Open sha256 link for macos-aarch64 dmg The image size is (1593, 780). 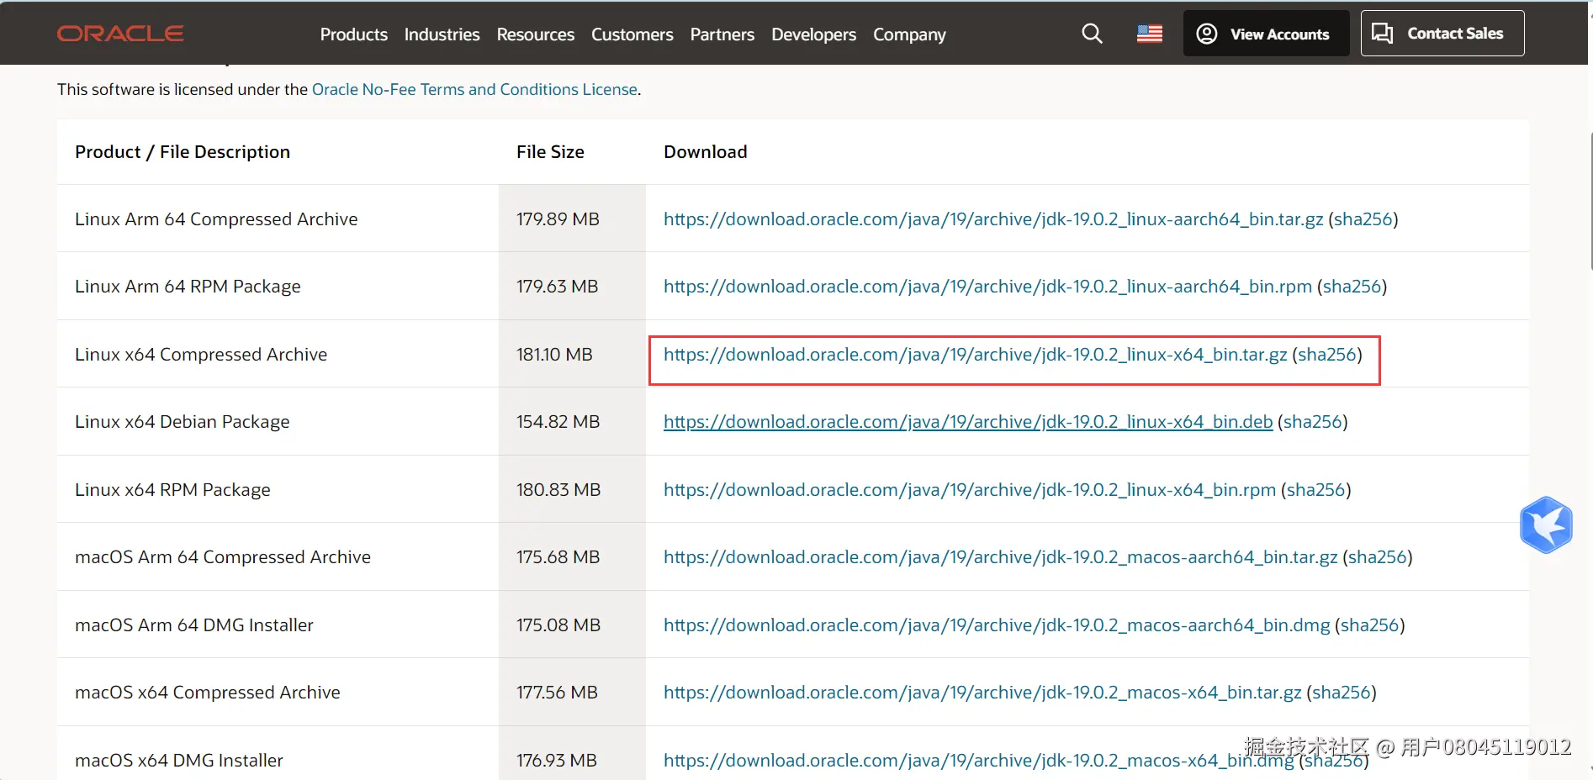click(1370, 625)
